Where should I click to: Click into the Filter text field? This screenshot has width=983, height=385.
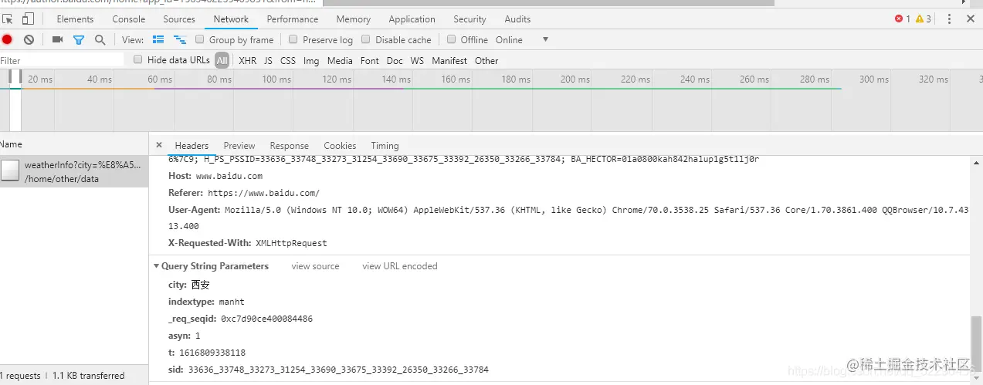point(62,60)
